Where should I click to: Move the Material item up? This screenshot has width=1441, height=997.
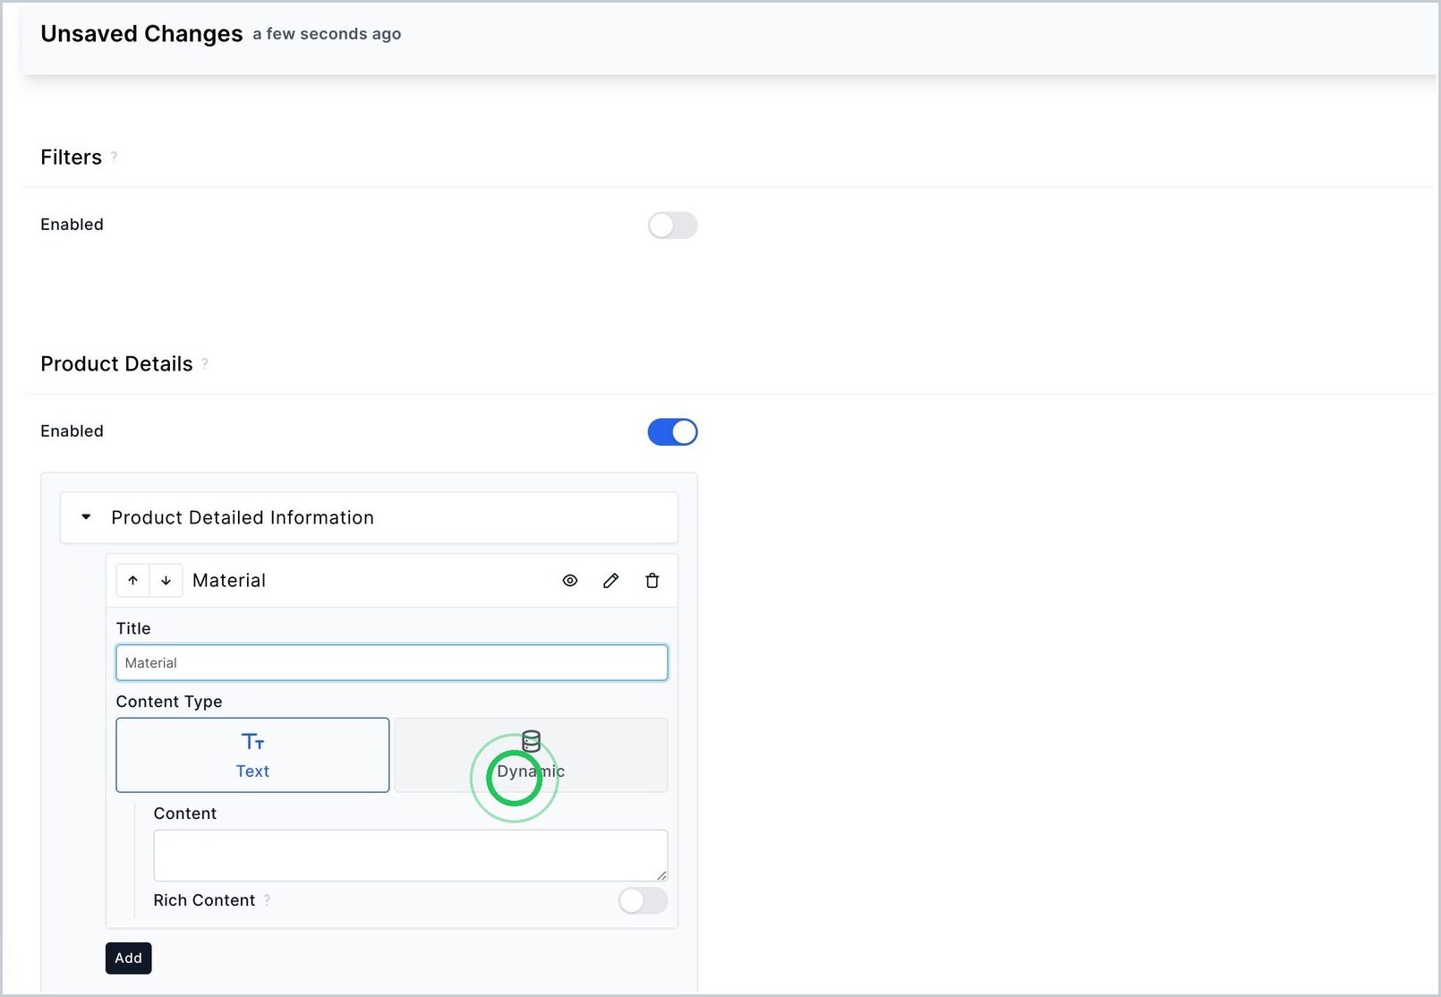pos(132,581)
